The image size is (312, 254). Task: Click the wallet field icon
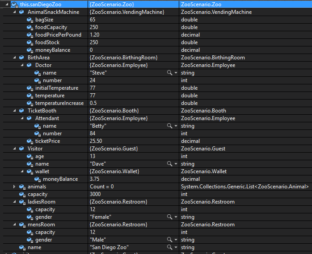pos(30,171)
